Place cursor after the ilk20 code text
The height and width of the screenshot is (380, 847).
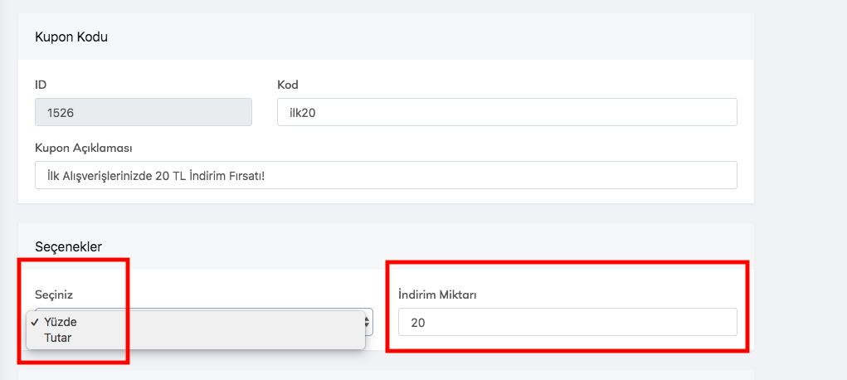click(x=316, y=112)
